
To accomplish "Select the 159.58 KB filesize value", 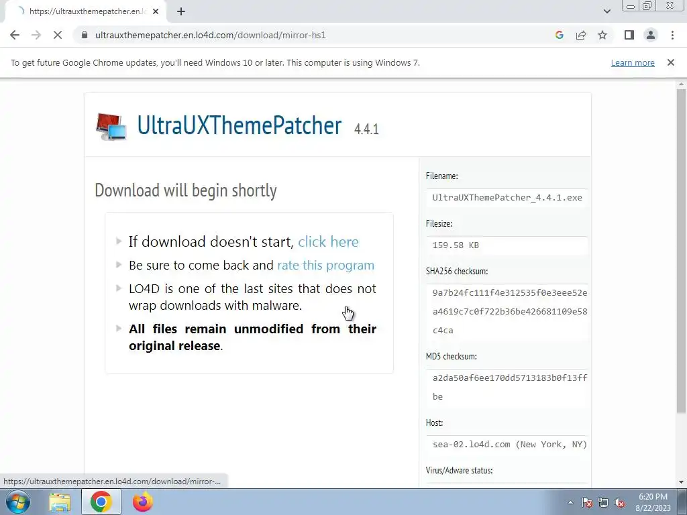I will click(456, 245).
